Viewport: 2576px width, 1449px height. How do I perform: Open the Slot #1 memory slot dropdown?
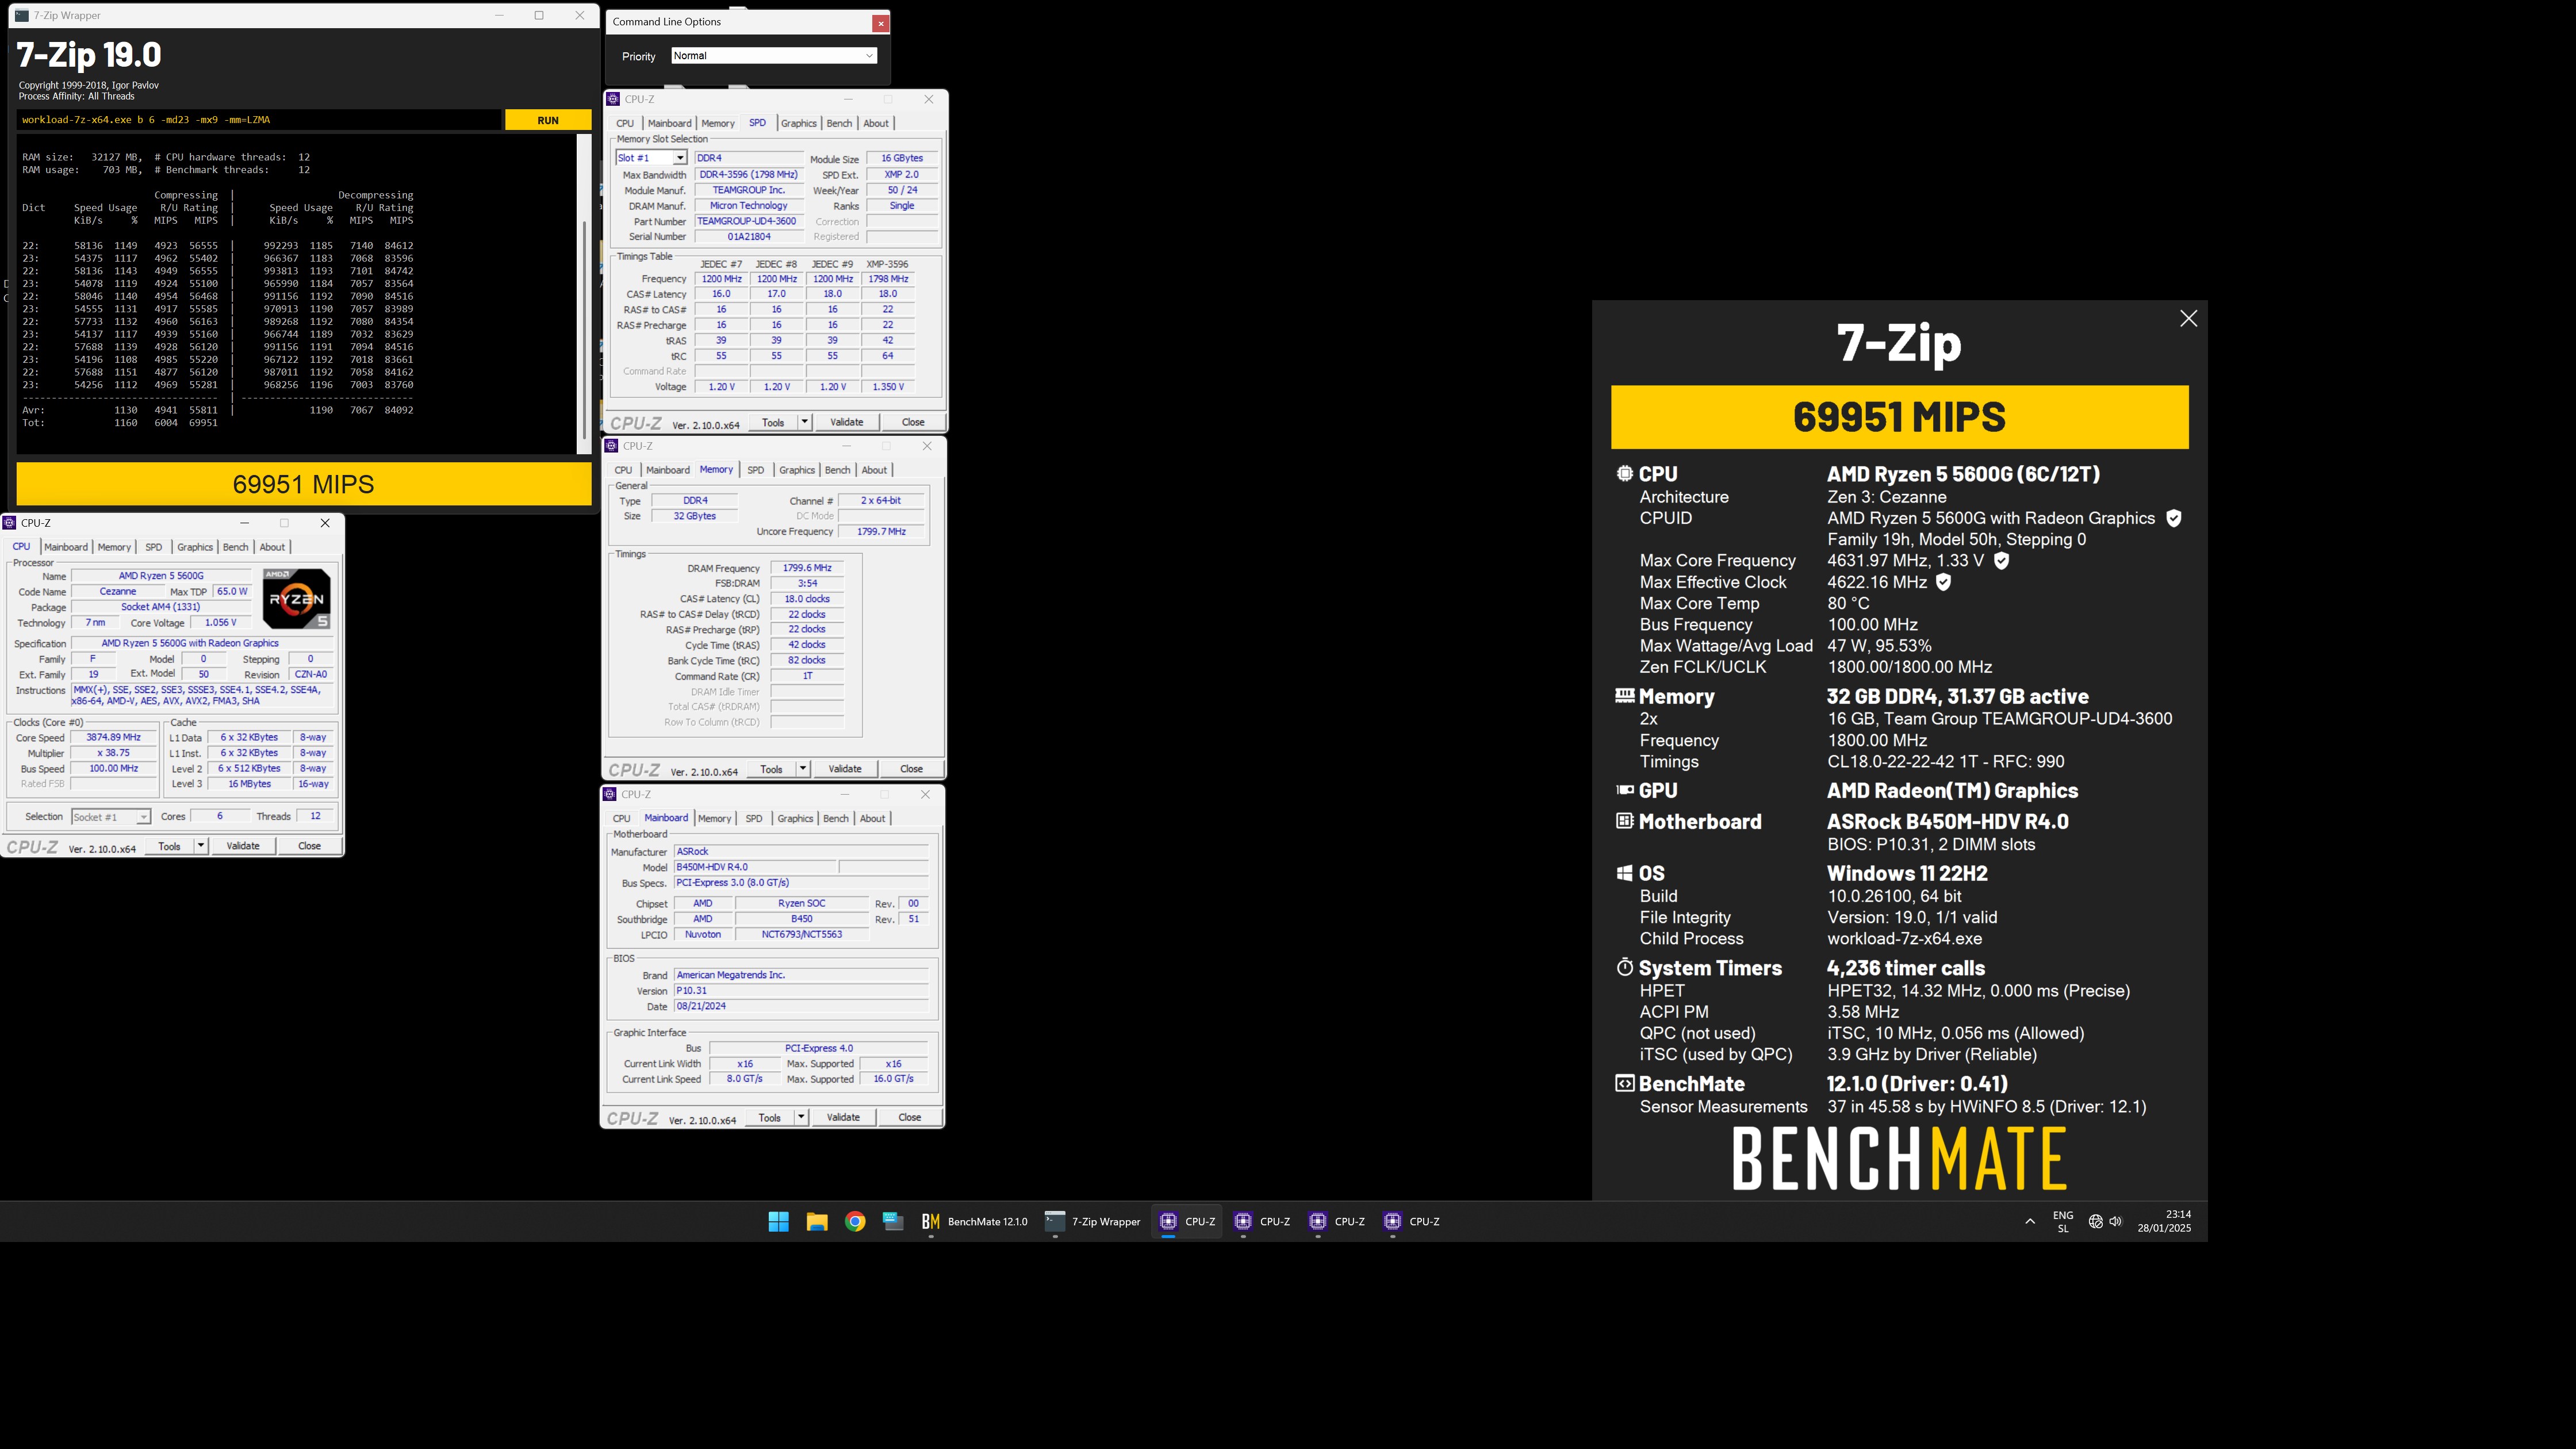[651, 158]
